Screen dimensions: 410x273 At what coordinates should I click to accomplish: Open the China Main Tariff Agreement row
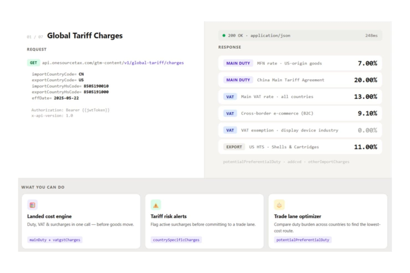(300, 80)
